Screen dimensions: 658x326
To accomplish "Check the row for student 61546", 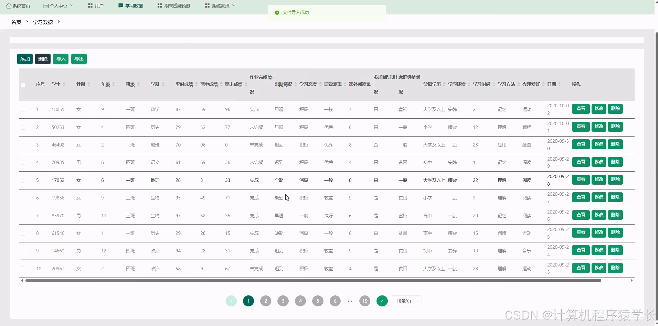I will click(23, 233).
